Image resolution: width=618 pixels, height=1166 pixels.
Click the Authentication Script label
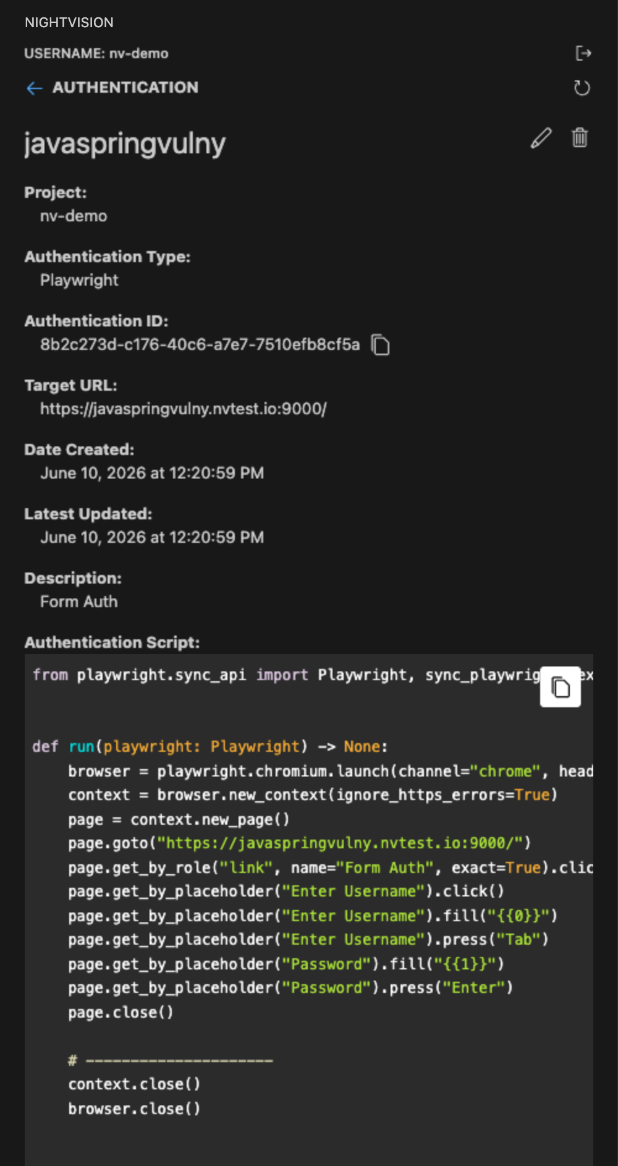[x=112, y=642]
